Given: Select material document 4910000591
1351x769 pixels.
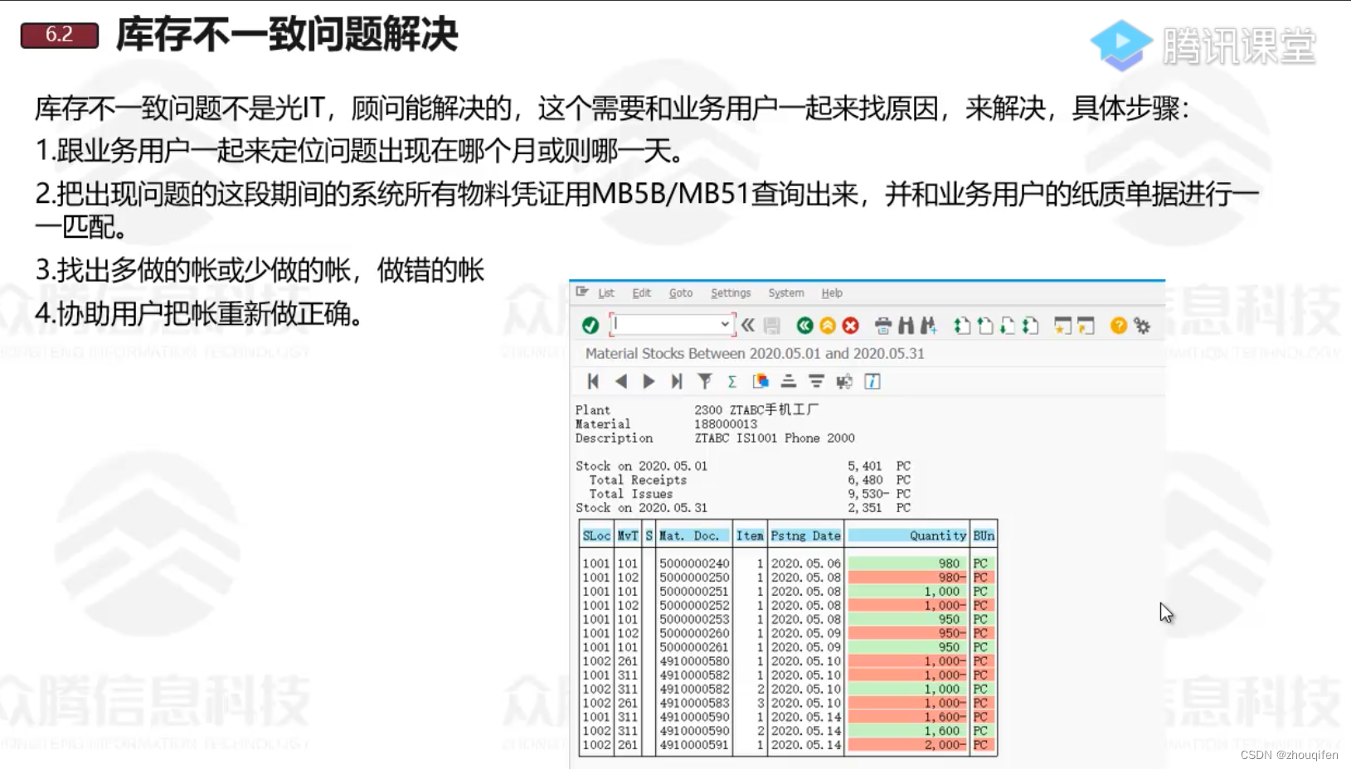Looking at the screenshot, I should click(694, 745).
